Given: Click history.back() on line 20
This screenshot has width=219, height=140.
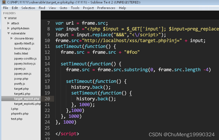Looking at the screenshot, I should click(x=96, y=99).
